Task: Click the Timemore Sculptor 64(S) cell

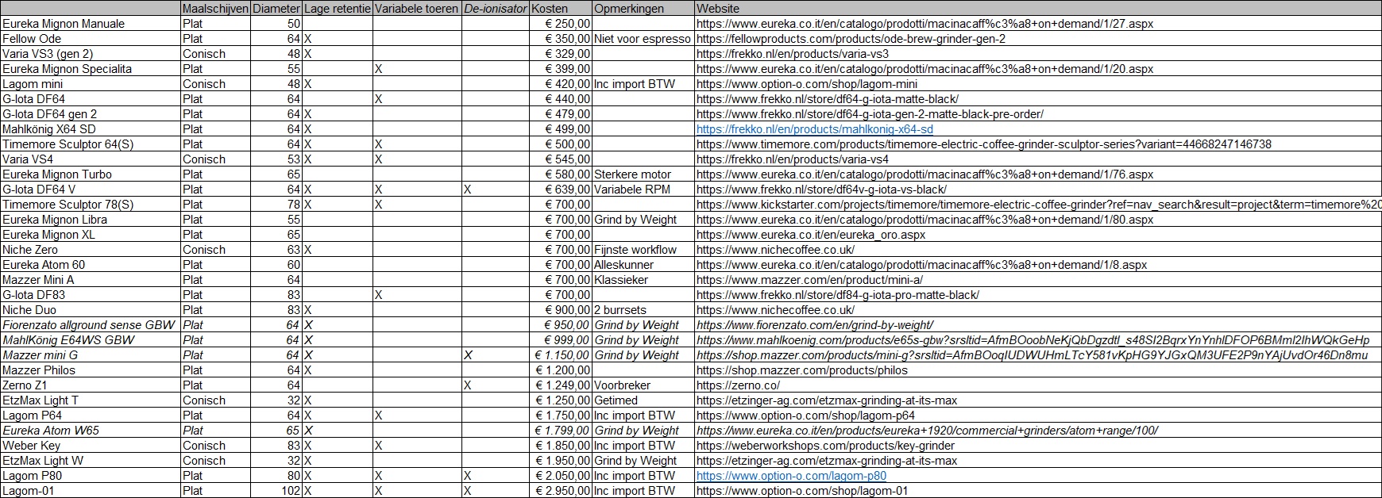Action: (91, 144)
